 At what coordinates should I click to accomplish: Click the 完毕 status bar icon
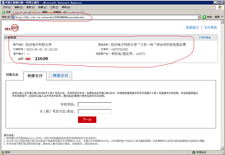click(3, 152)
